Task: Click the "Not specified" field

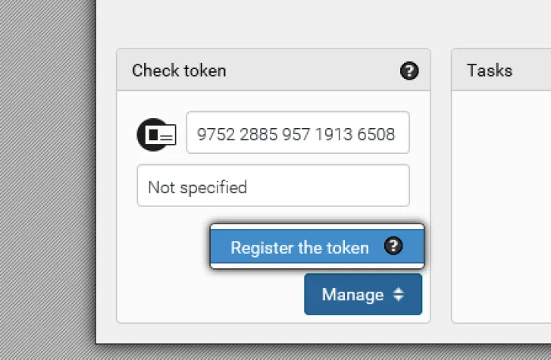Action: [273, 186]
